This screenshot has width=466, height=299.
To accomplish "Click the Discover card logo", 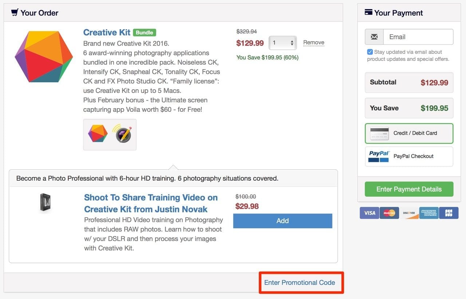I will [x=409, y=213].
